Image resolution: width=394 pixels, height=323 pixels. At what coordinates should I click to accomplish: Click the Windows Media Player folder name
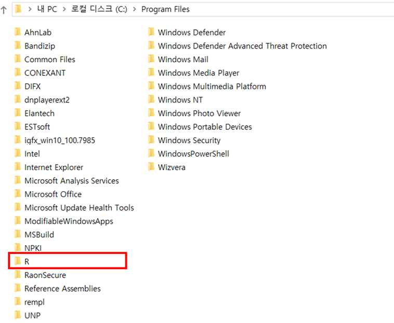point(199,73)
